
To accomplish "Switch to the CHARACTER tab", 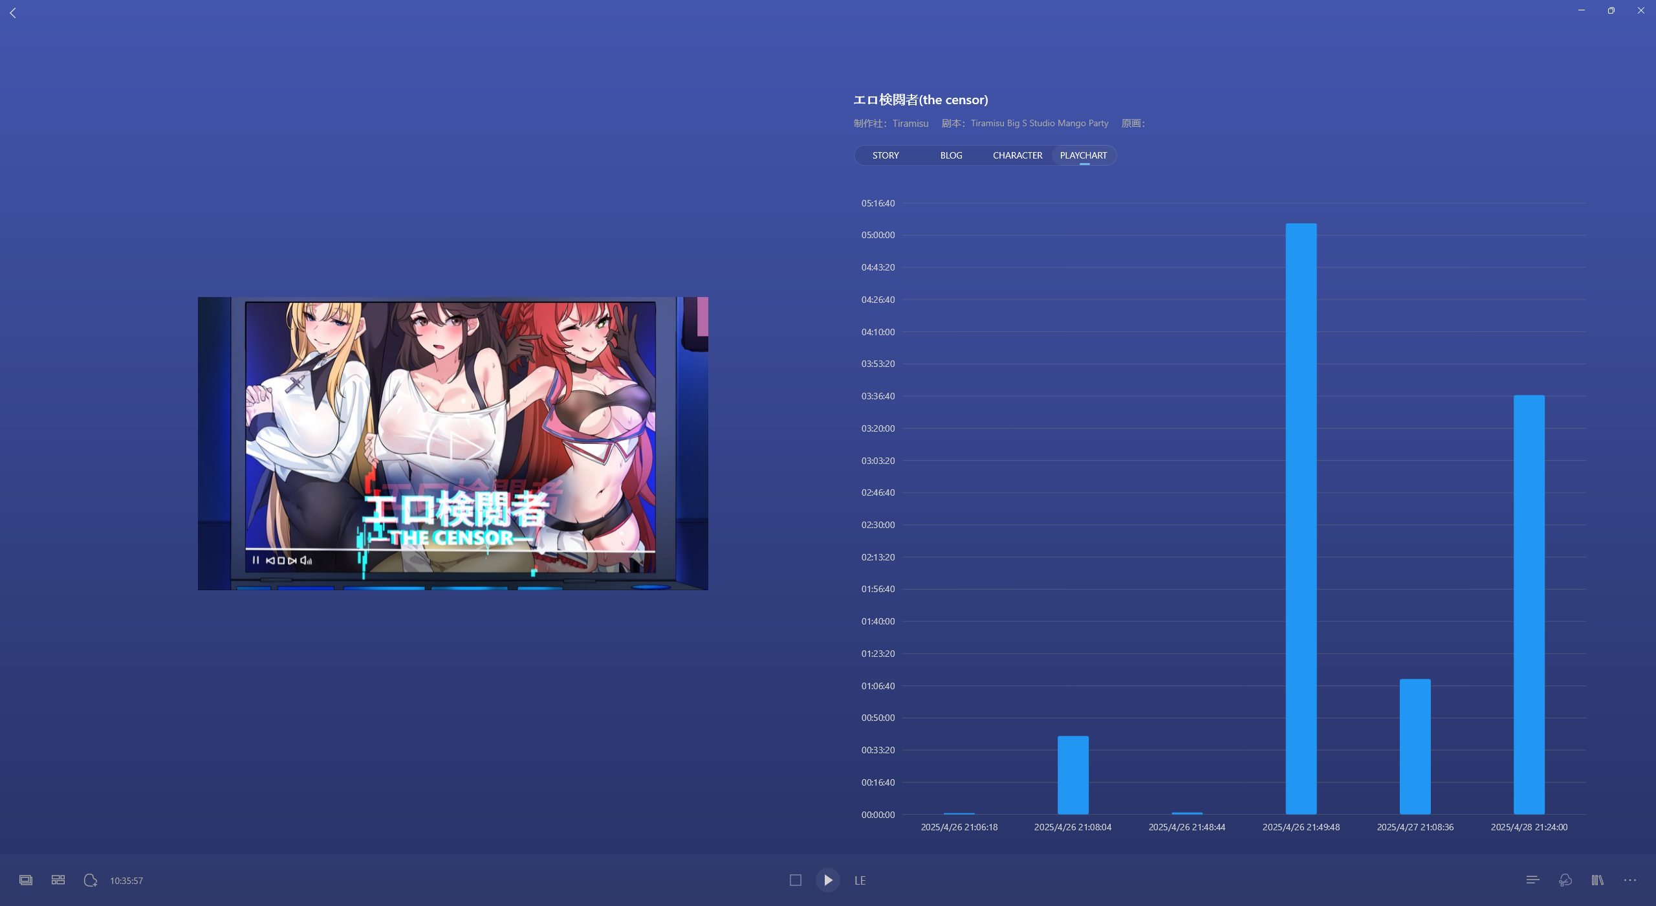I will (x=1018, y=155).
